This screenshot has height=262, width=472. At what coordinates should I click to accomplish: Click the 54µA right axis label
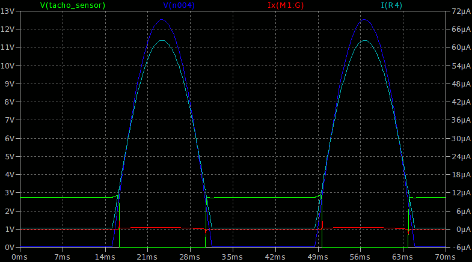(461, 66)
